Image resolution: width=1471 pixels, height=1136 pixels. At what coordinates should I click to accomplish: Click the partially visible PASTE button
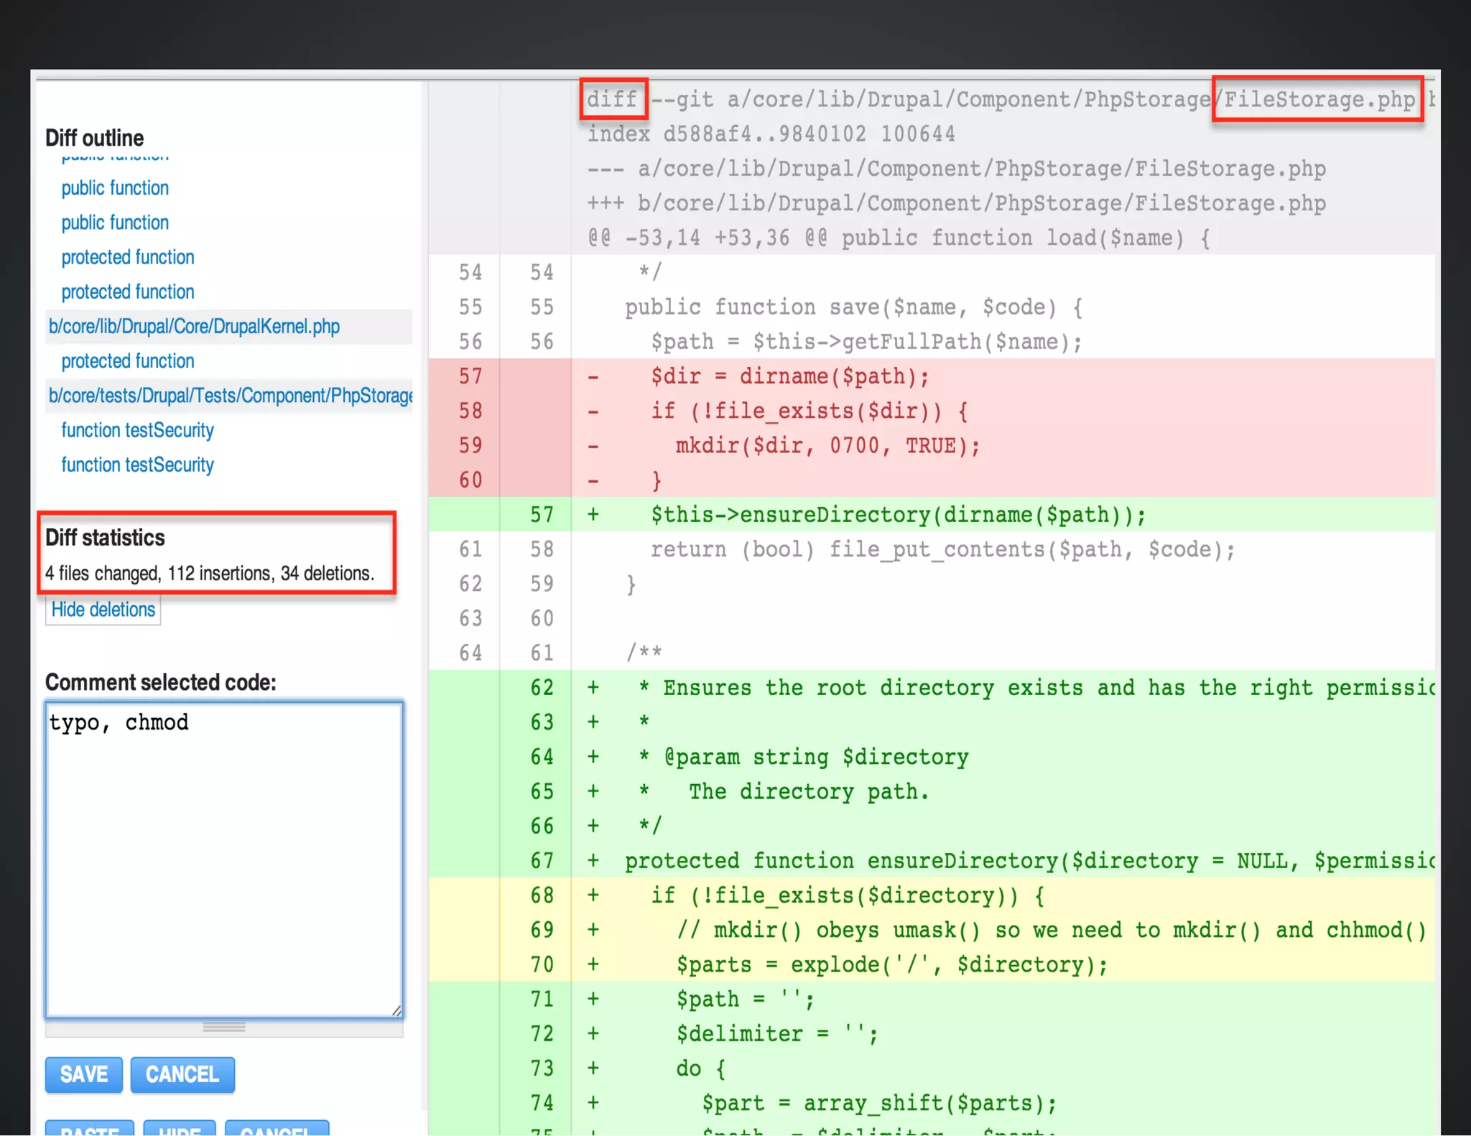click(90, 1129)
